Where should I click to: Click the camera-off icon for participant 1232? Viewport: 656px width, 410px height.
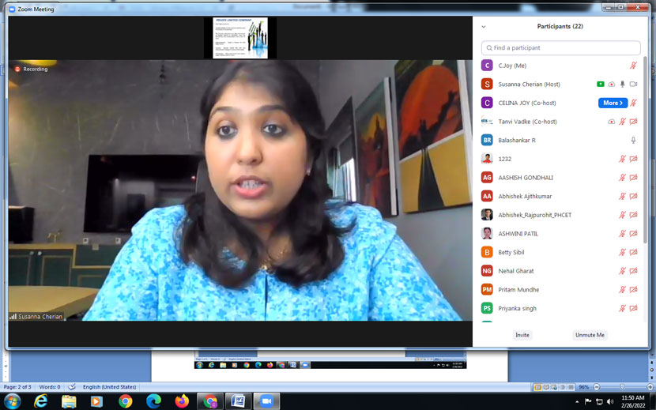click(x=633, y=159)
